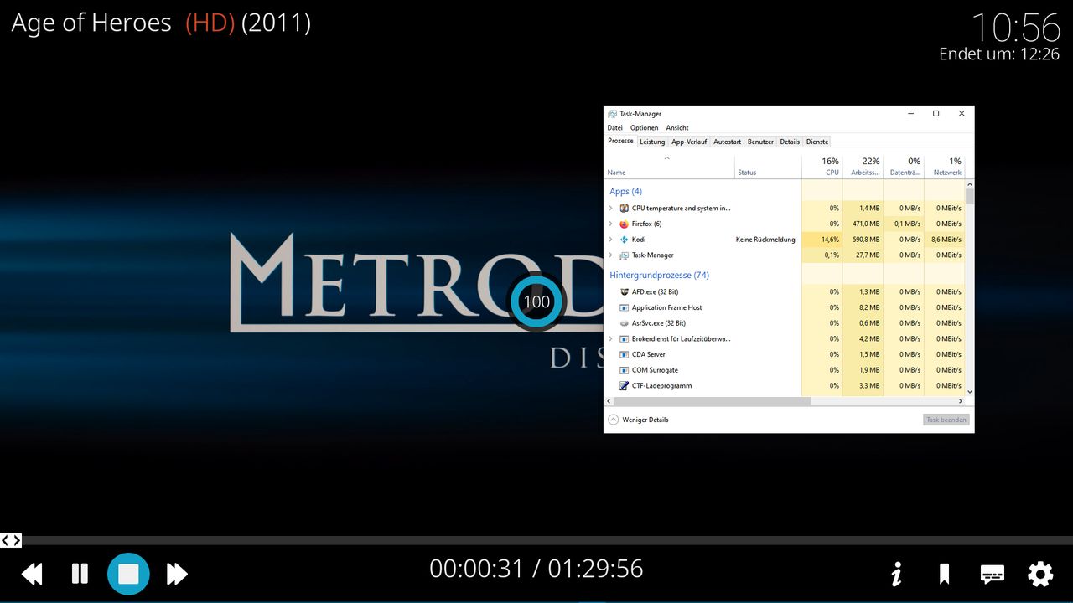The height and width of the screenshot is (603, 1073).
Task: Open the subtitles icon in Kodi
Action: [993, 574]
